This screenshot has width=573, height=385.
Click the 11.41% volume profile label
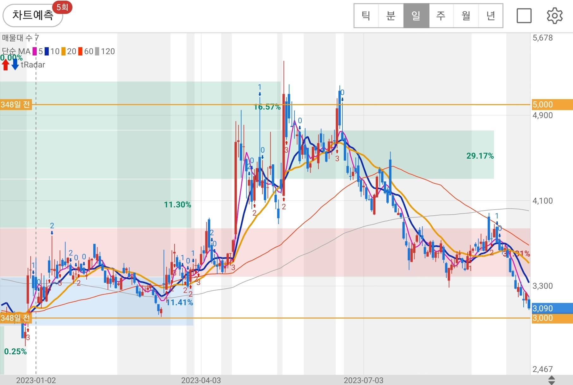pyautogui.click(x=180, y=303)
